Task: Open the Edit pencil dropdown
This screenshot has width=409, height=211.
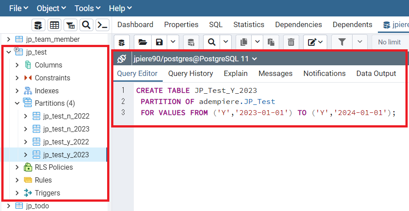Action: [x=316, y=42]
